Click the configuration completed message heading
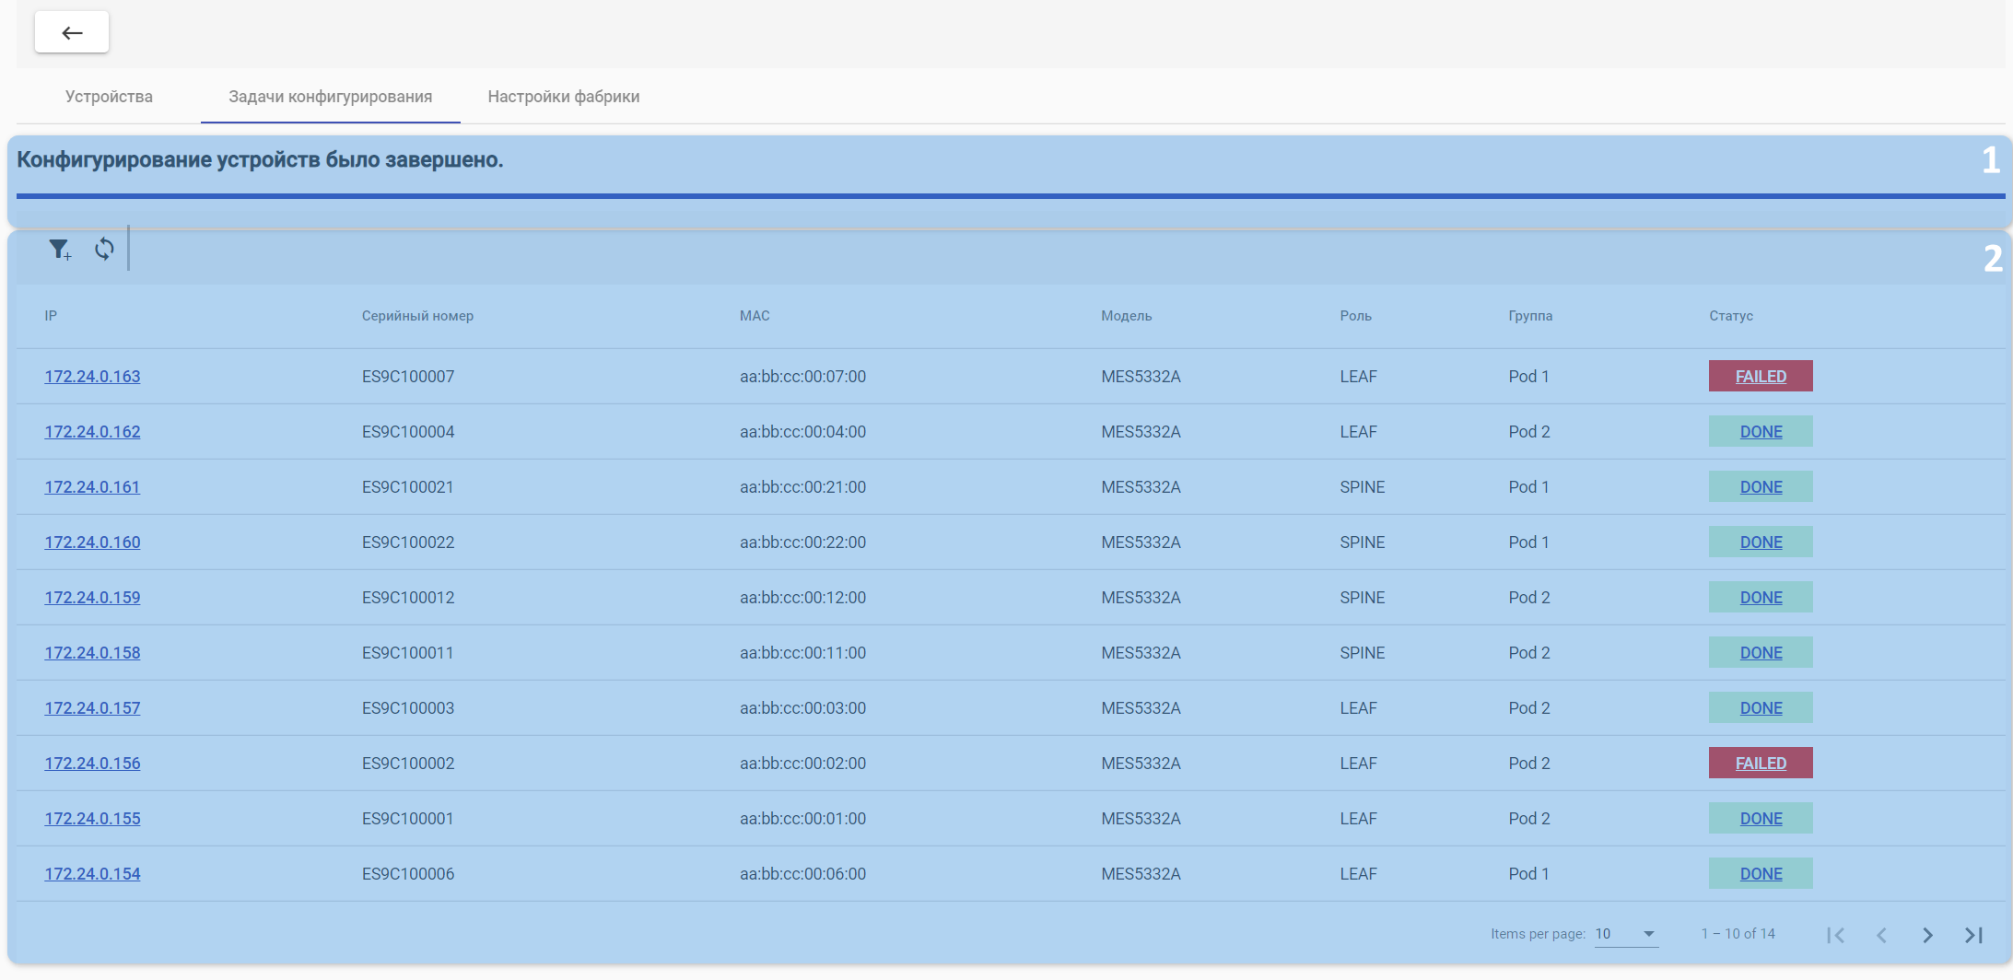 point(260,160)
